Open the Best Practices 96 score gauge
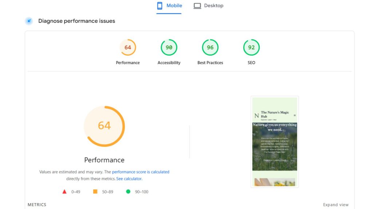Screen dimensions: 373x209 click(x=210, y=48)
